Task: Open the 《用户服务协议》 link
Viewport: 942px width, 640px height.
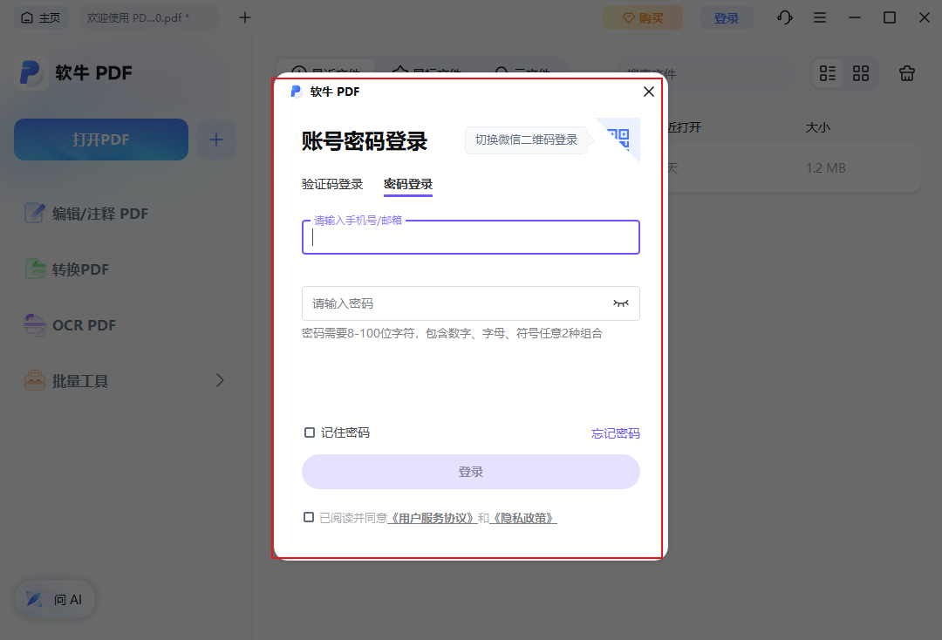Action: tap(433, 518)
